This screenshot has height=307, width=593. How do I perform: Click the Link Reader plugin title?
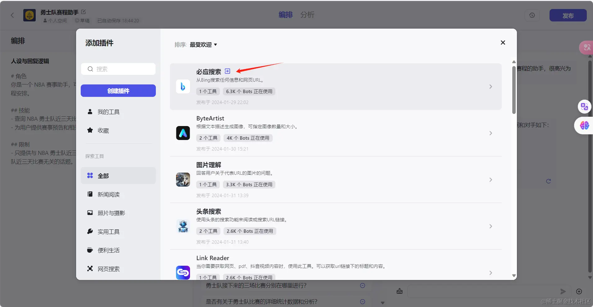[213, 258]
